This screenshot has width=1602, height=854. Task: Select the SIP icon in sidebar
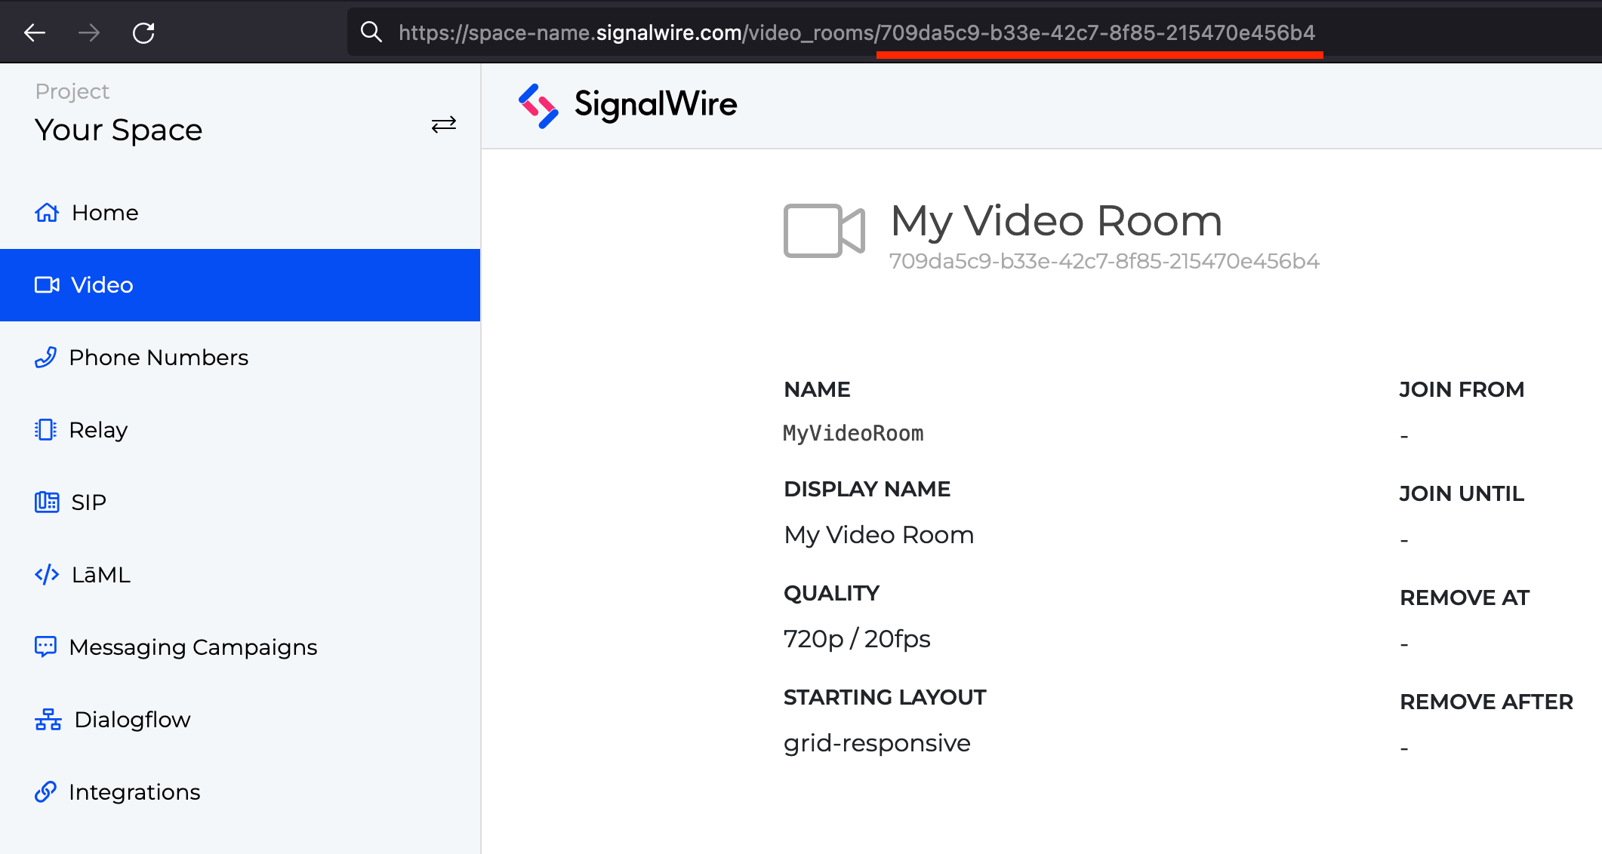pos(47,501)
